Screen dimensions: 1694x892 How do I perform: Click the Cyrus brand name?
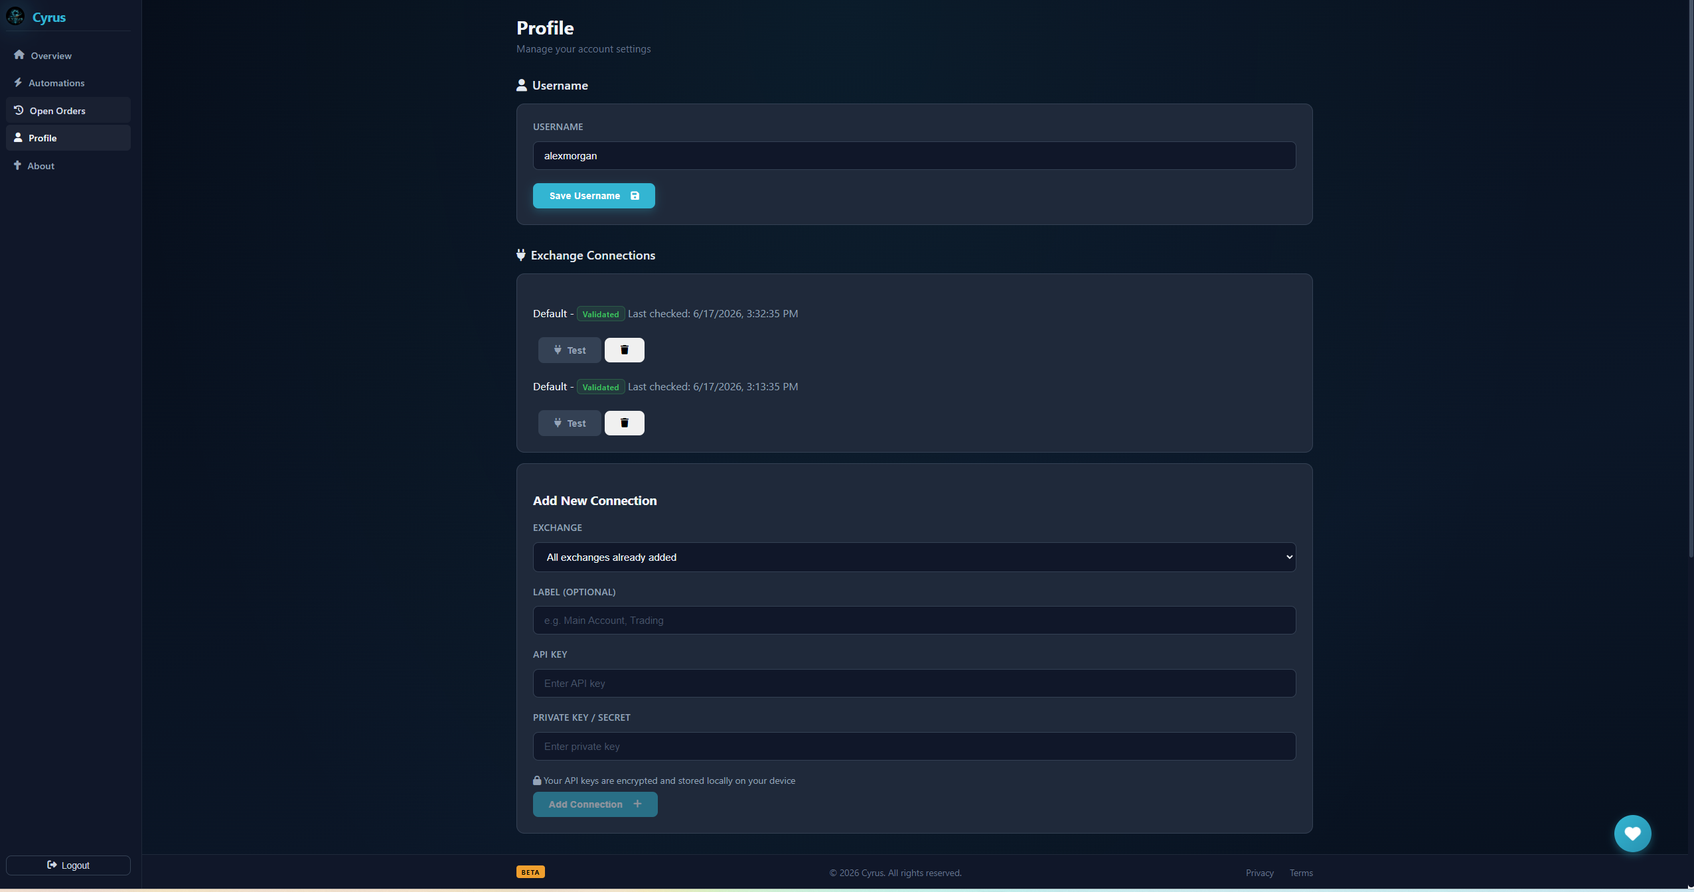tap(49, 17)
